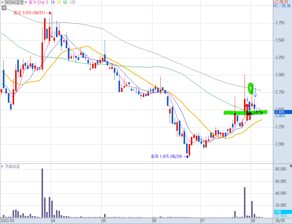Click the data table grid icon
The width and height of the screenshot is (292, 224).
click(4, 8)
